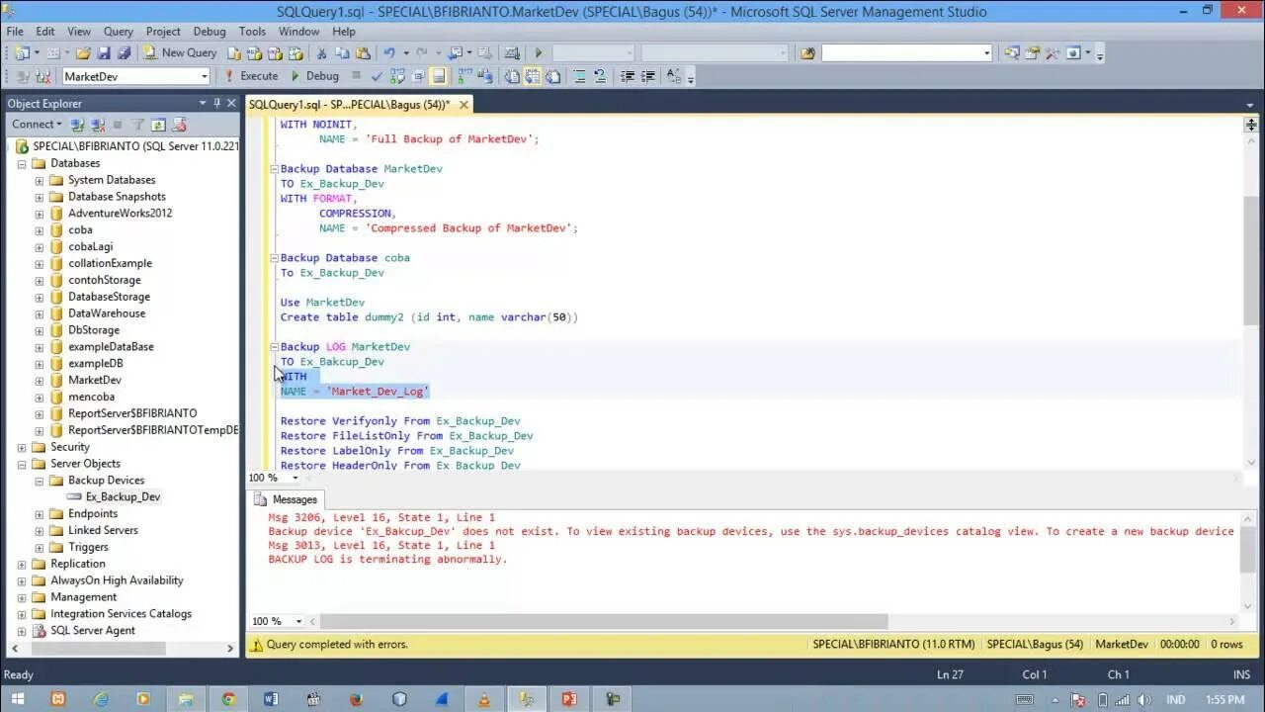This screenshot has width=1265, height=712.
Task: Open the File menu
Action: pyautogui.click(x=15, y=32)
